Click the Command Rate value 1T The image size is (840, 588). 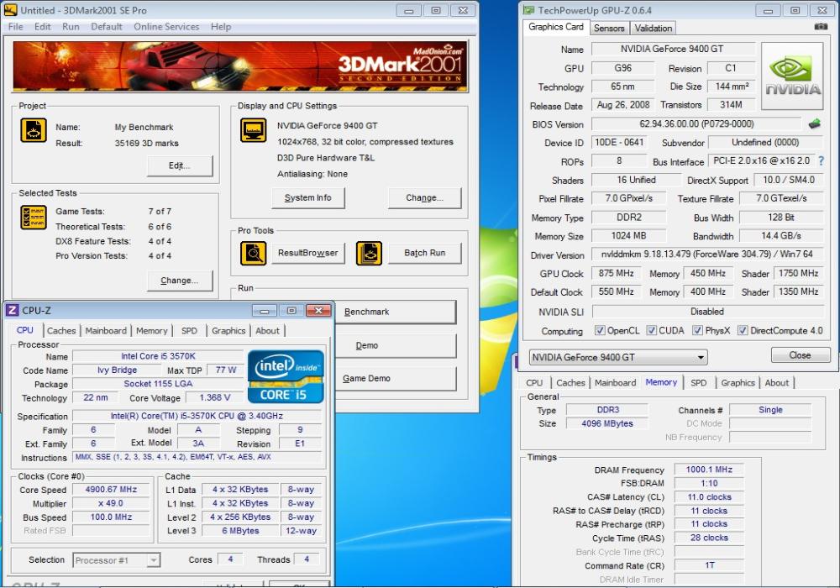pyautogui.click(x=709, y=565)
